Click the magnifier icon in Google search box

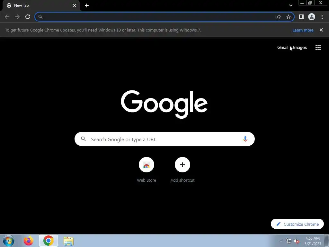(x=84, y=139)
